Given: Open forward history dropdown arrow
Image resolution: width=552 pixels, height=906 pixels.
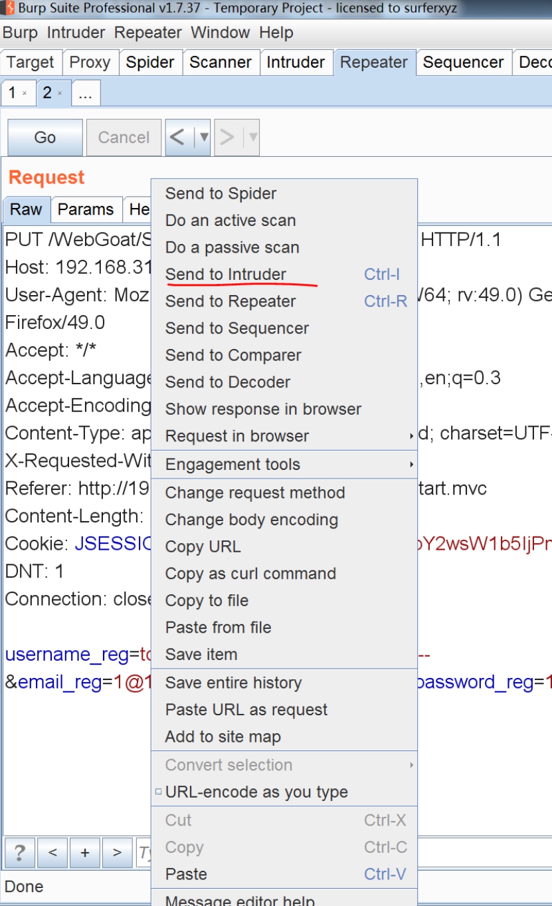Looking at the screenshot, I should tap(252, 138).
